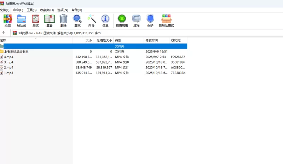Launch the Wizard (向导) wand icon
Image resolution: width=283 pixels, height=164 pixels.
[x=91, y=20]
